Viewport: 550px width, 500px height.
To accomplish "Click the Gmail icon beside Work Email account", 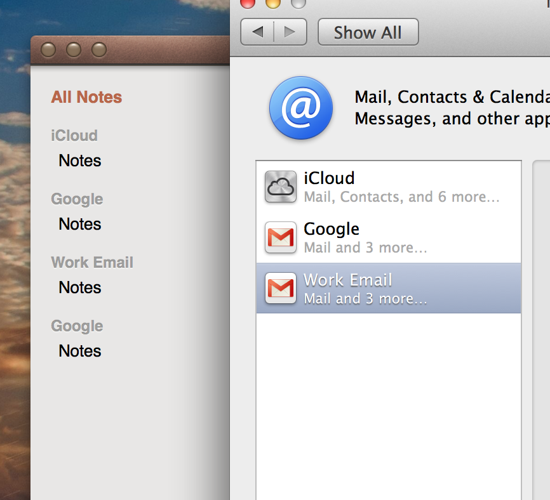I will pos(281,288).
